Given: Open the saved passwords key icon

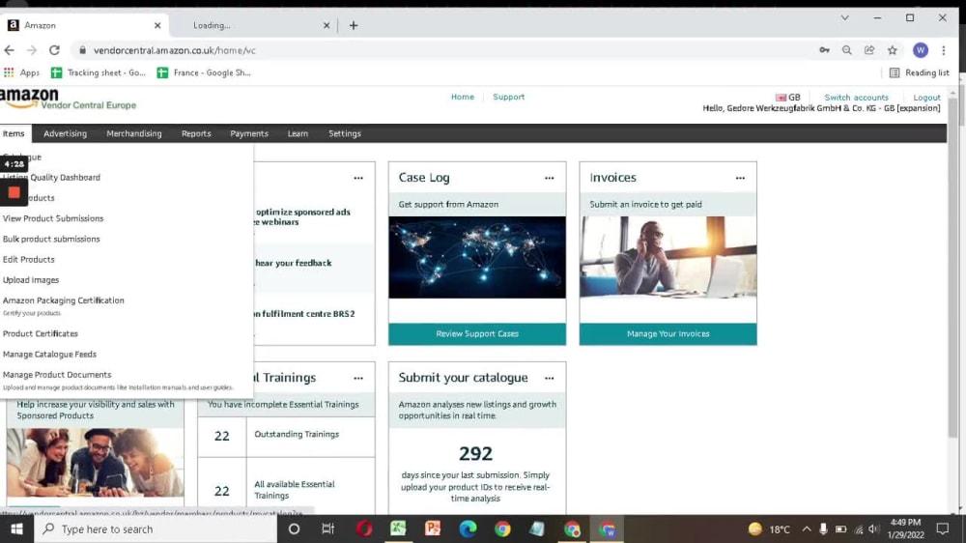Looking at the screenshot, I should pos(824,50).
